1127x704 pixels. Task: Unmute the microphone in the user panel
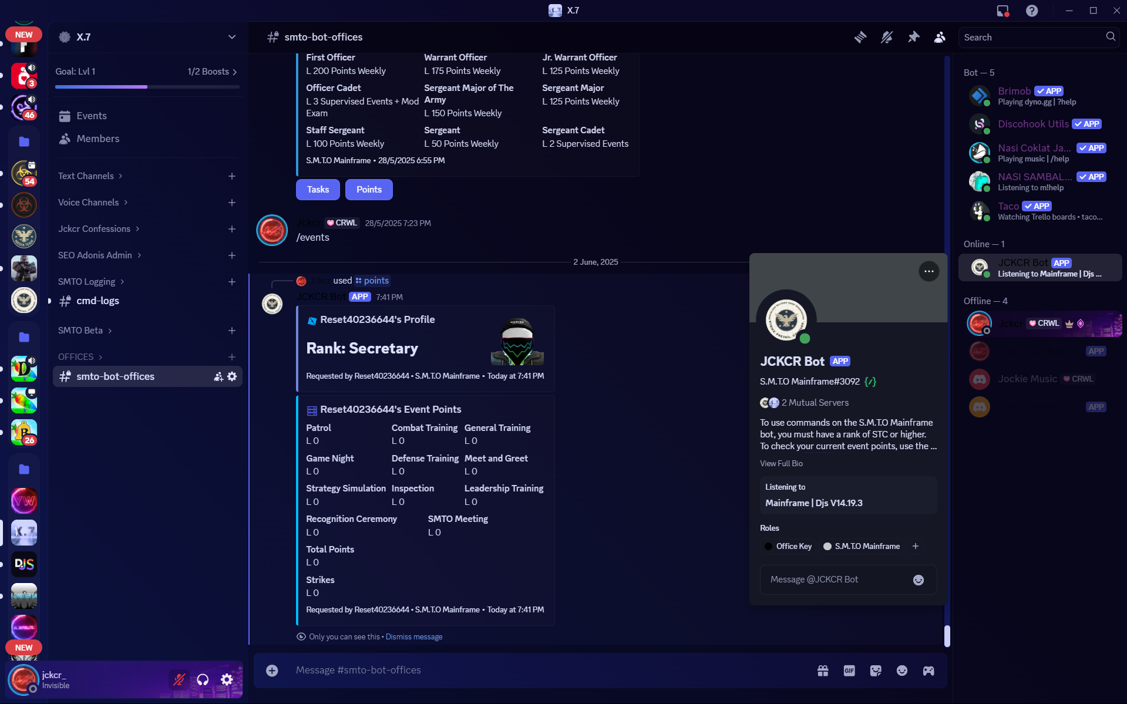coord(179,679)
